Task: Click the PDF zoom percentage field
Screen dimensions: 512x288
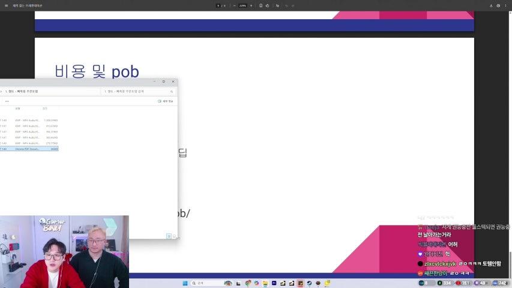Action: (242, 5)
